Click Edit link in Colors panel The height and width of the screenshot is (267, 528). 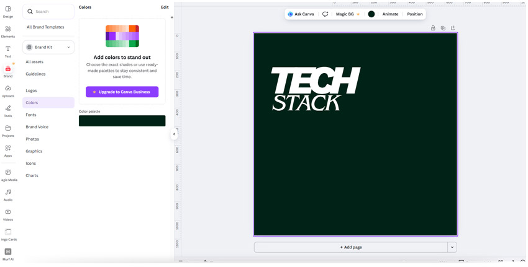click(x=165, y=7)
